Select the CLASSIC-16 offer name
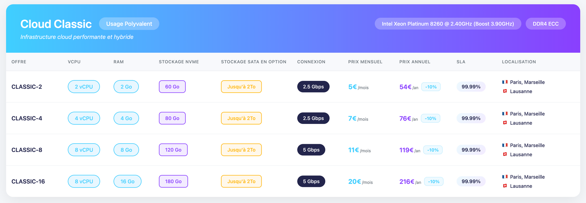The width and height of the screenshot is (586, 203). point(28,181)
